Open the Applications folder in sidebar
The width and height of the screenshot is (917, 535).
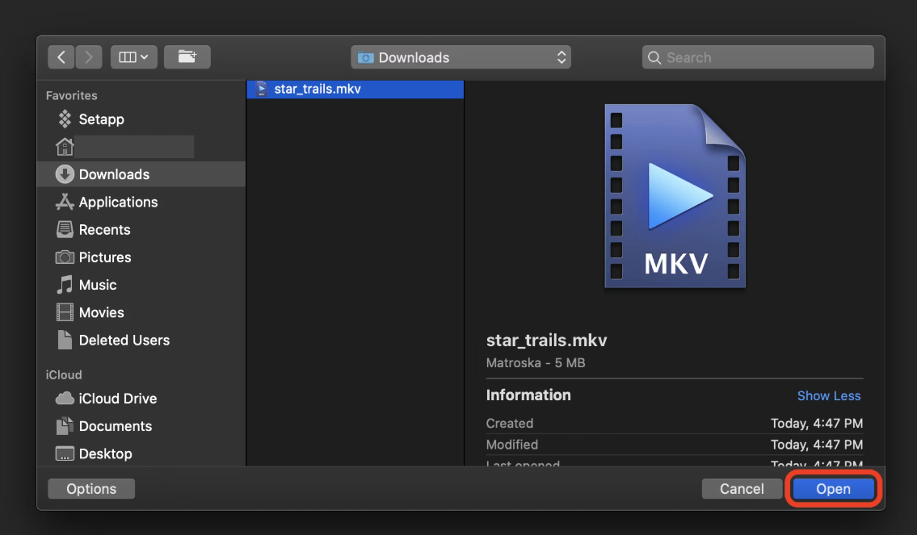tap(120, 202)
